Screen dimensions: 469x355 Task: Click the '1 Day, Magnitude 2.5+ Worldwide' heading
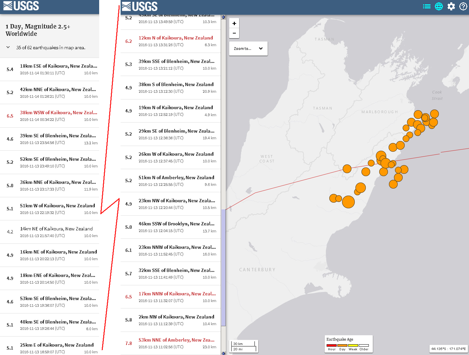click(x=38, y=30)
